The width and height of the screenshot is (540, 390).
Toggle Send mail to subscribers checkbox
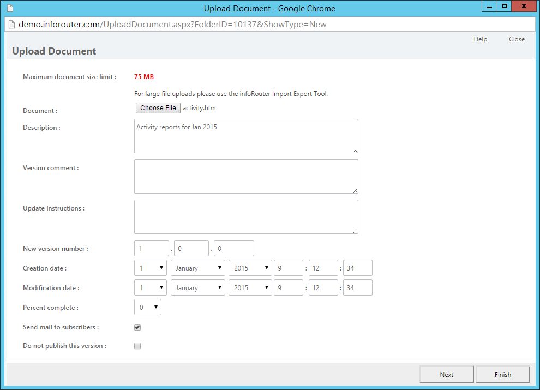(x=137, y=327)
